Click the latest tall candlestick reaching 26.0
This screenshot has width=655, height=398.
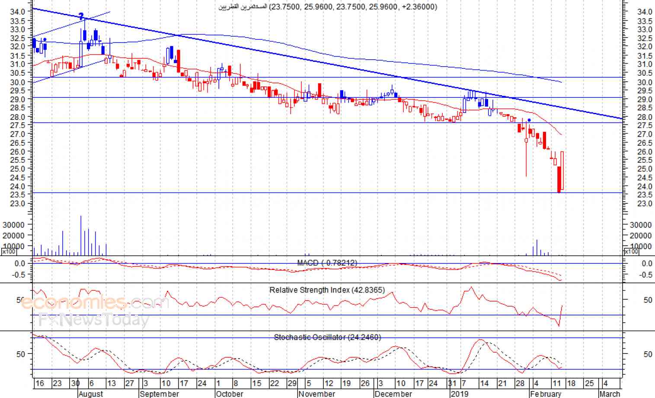(562, 170)
